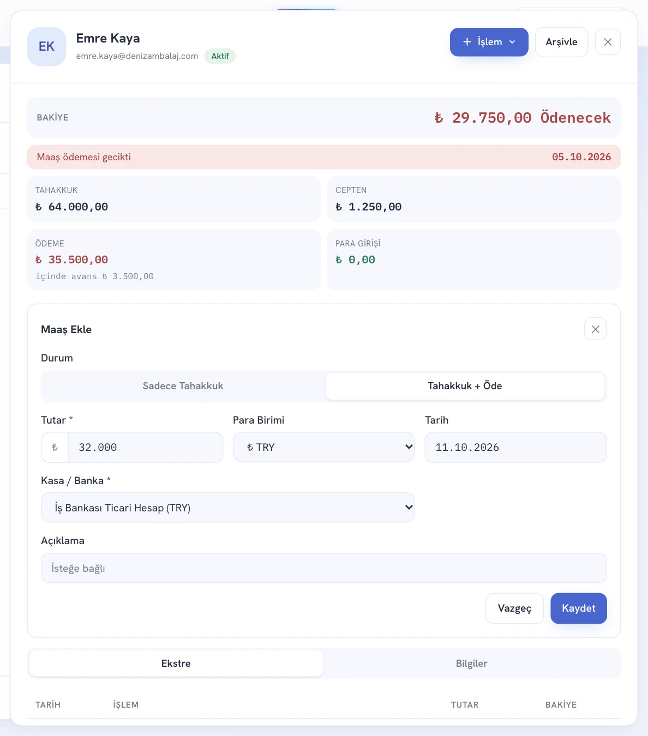Viewport: 648px width, 736px height.
Task: Click the Aktif status badge
Action: pyautogui.click(x=220, y=56)
